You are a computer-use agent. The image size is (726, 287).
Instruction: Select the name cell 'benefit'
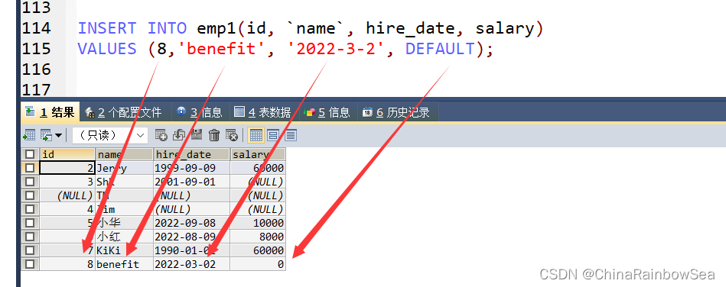[x=124, y=264]
